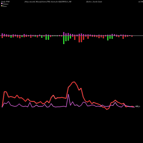Click the tallest magenta-green volume bar
Viewport: 143px width, 143px height.
(x=64, y=38)
